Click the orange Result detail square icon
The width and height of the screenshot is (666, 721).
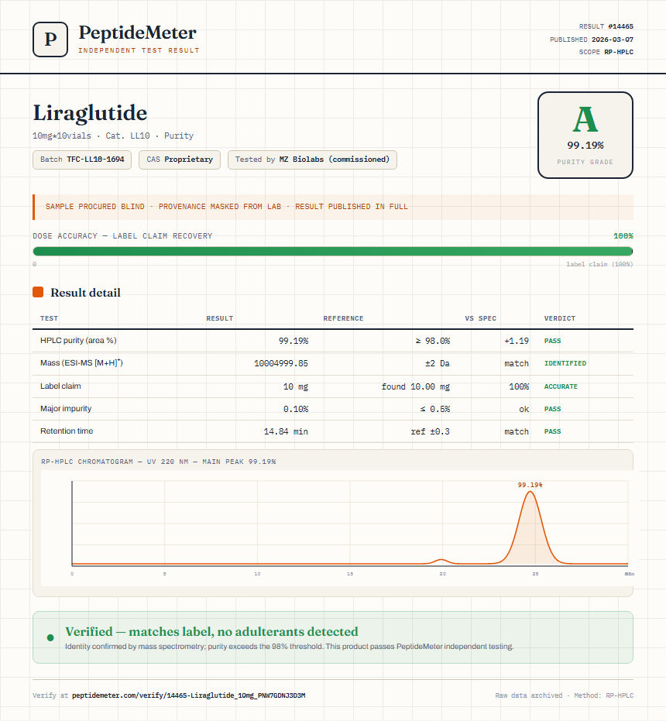click(x=38, y=292)
